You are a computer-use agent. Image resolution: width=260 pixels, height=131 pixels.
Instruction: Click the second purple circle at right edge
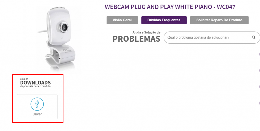point(259,70)
